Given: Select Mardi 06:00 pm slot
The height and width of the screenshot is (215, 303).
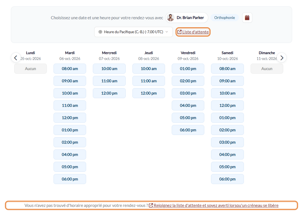Looking at the screenshot, I should click(70, 179).
